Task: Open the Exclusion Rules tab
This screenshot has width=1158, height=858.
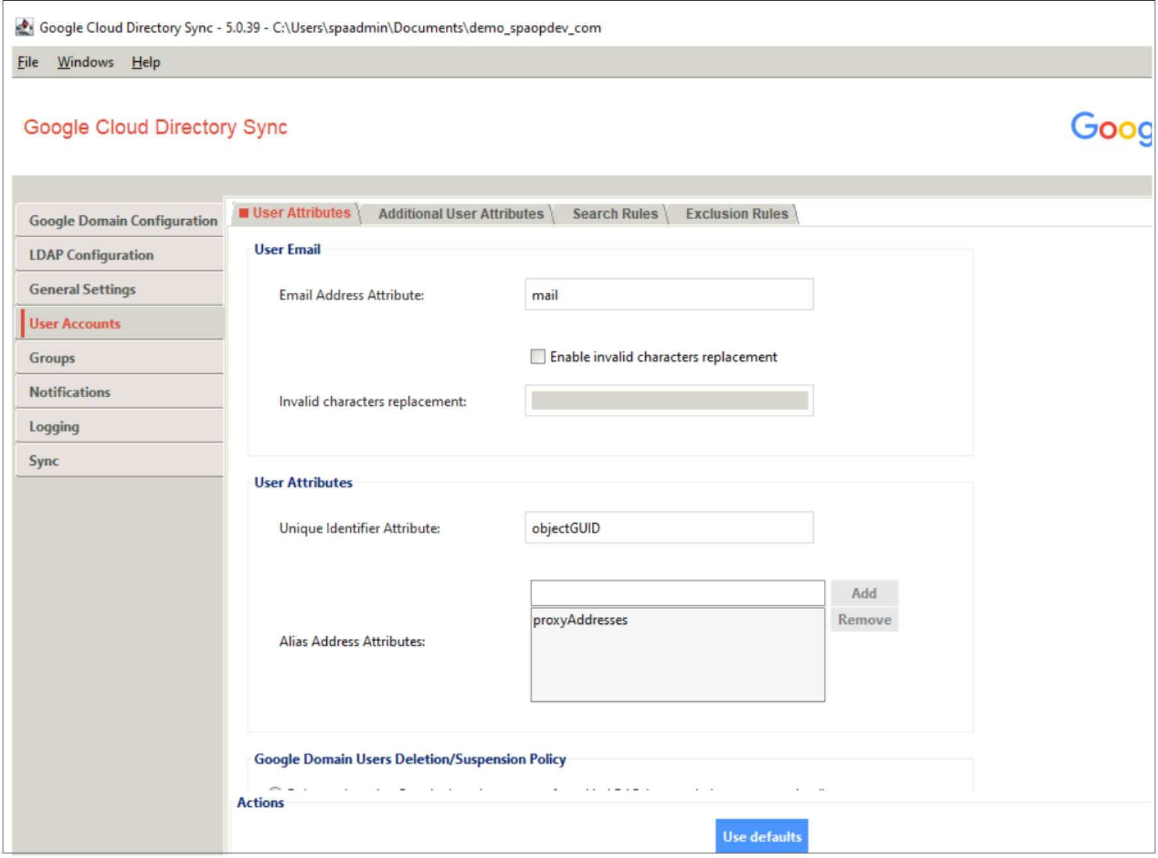Action: point(736,214)
